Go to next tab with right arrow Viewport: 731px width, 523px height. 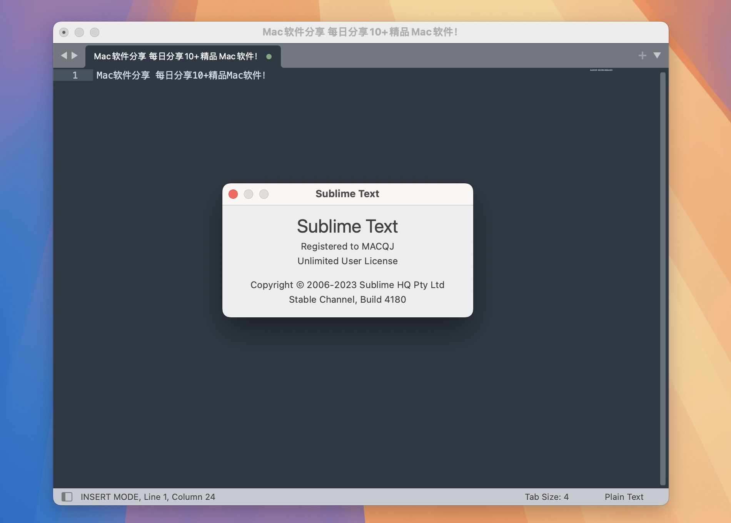coord(75,56)
